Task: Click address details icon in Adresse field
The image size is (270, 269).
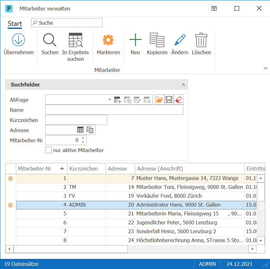Action: point(90,130)
